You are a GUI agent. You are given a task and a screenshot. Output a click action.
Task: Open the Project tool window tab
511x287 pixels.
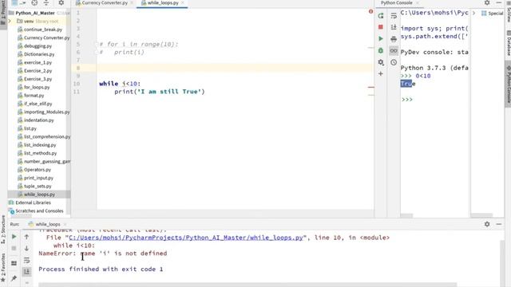coord(3,13)
